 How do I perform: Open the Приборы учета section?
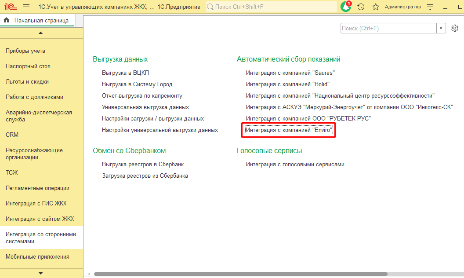pyautogui.click(x=25, y=51)
